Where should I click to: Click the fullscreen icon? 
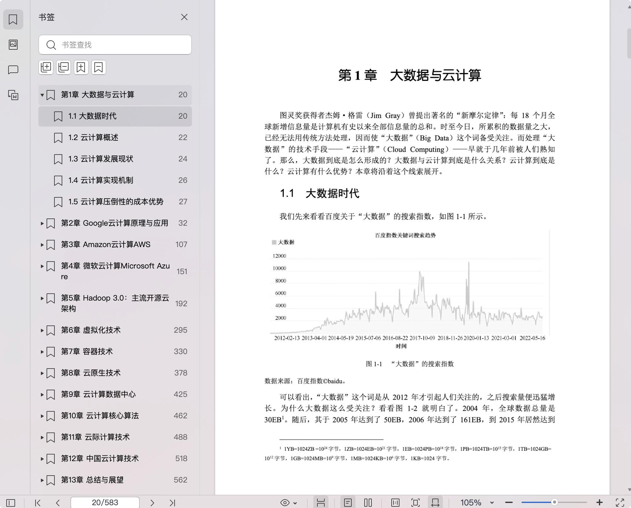pyautogui.click(x=620, y=503)
